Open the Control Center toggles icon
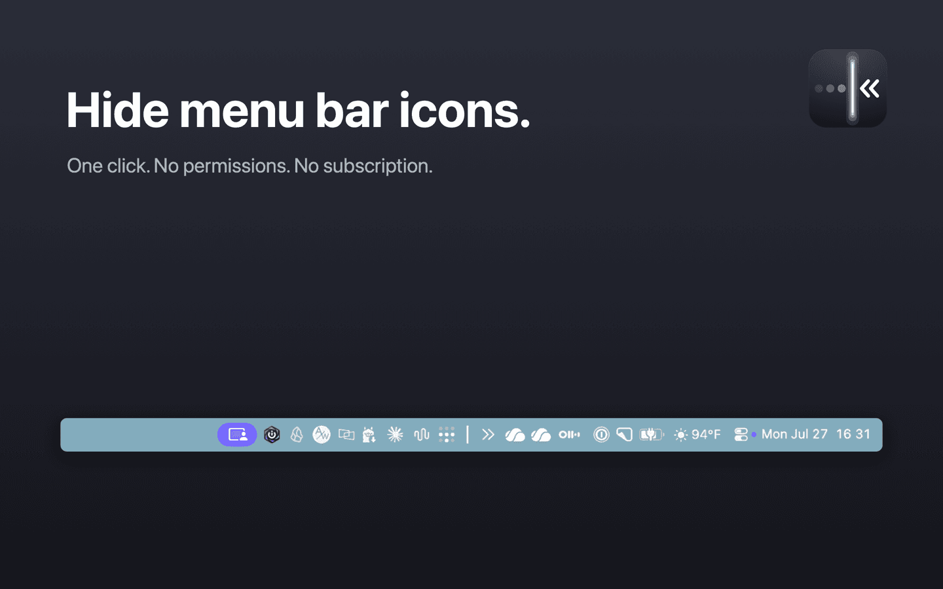The image size is (943, 589). [741, 435]
